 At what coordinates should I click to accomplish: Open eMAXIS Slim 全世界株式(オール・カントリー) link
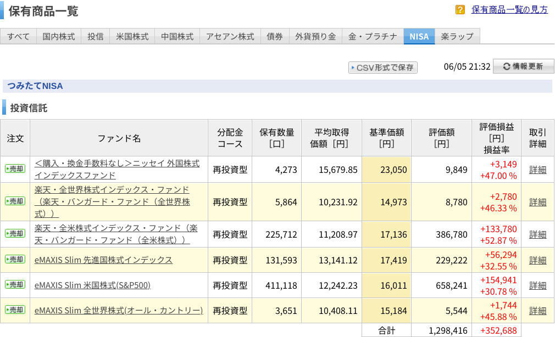[119, 311]
